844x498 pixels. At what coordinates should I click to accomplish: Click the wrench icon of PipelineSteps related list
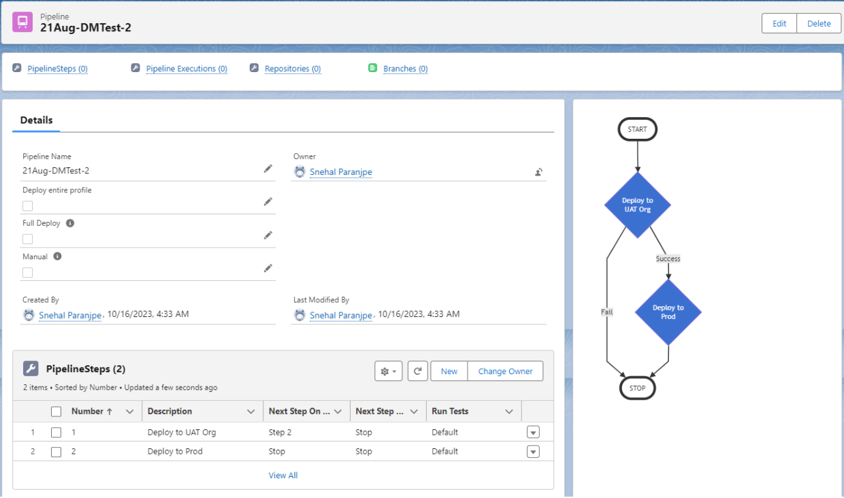tap(31, 369)
